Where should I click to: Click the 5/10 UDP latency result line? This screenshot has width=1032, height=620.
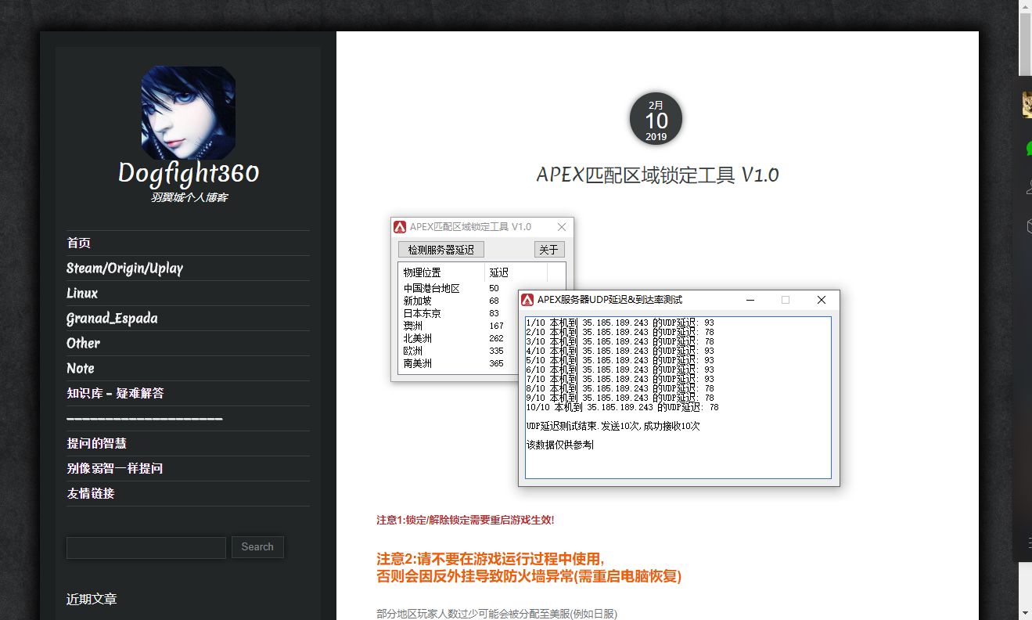[x=620, y=360]
